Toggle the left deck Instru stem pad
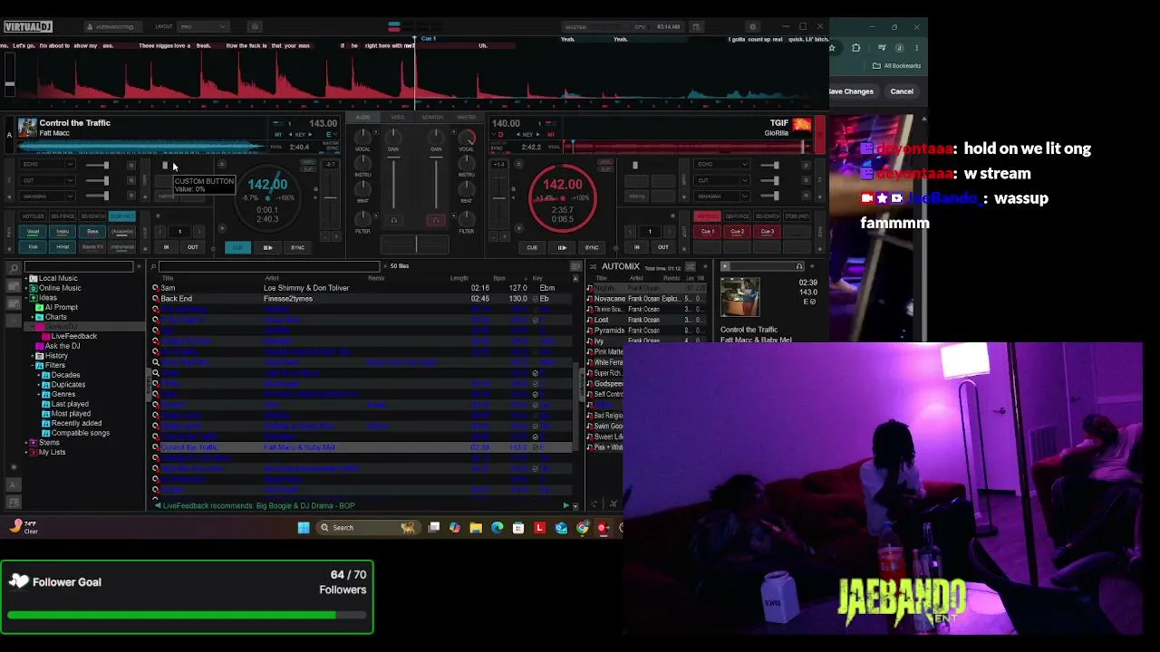This screenshot has height=652, width=1160. click(x=63, y=232)
